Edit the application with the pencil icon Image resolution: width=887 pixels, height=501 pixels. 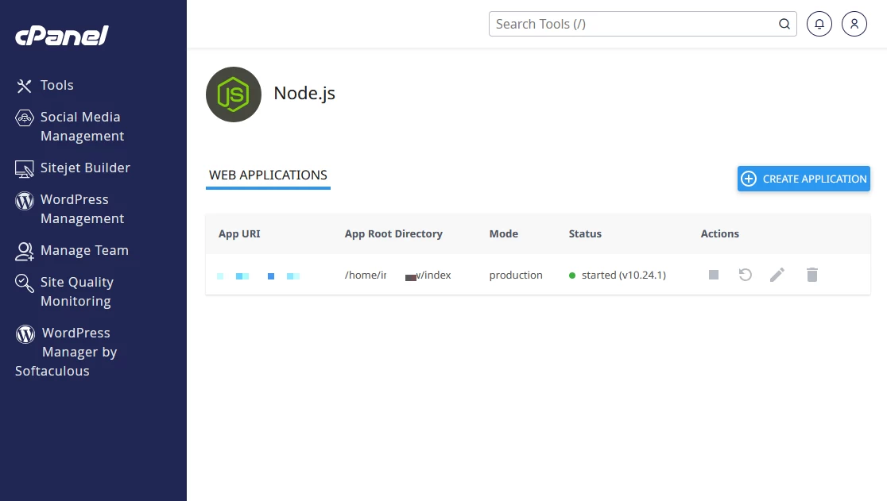(x=777, y=275)
